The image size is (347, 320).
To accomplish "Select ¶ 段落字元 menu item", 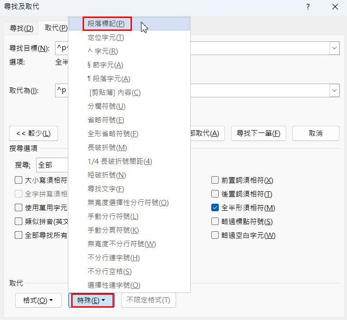I will click(109, 79).
